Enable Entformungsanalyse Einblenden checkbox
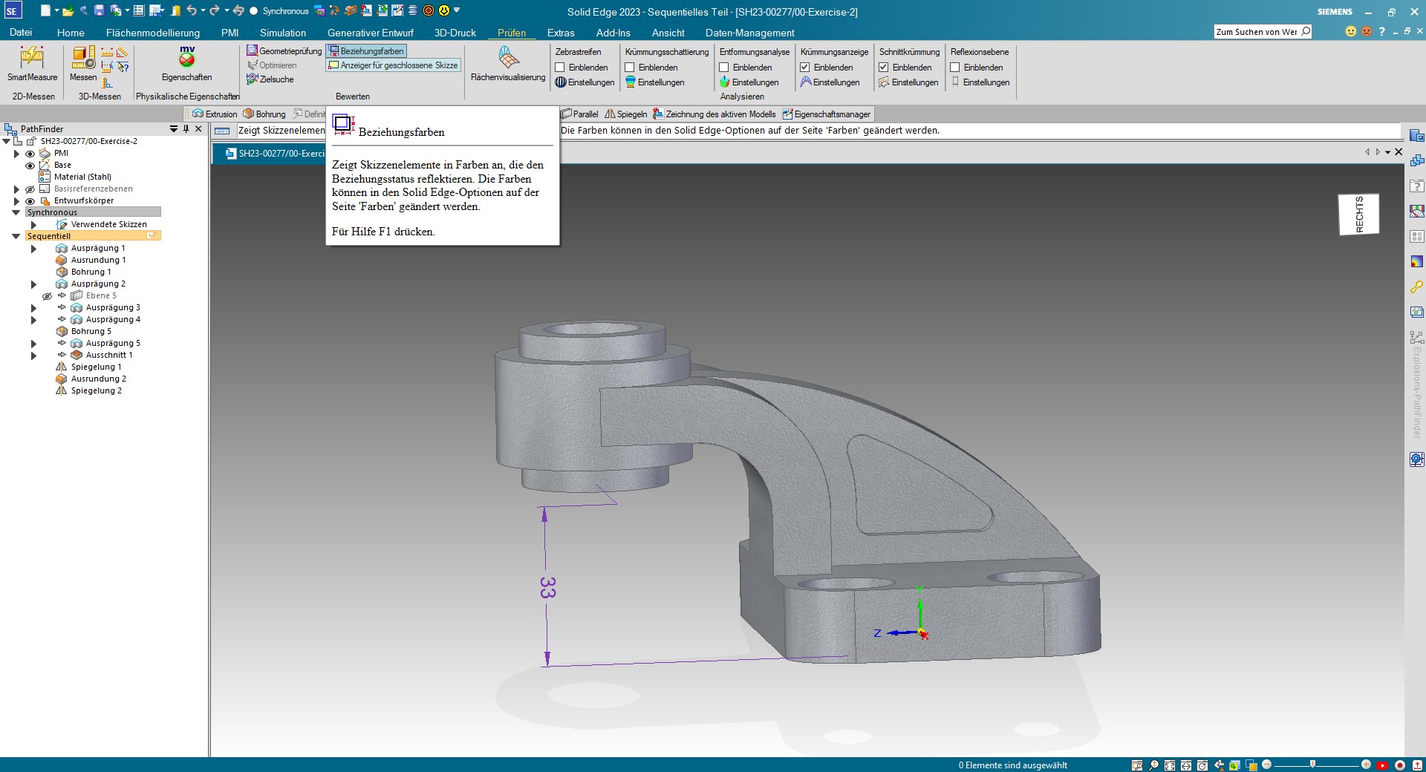 point(724,68)
